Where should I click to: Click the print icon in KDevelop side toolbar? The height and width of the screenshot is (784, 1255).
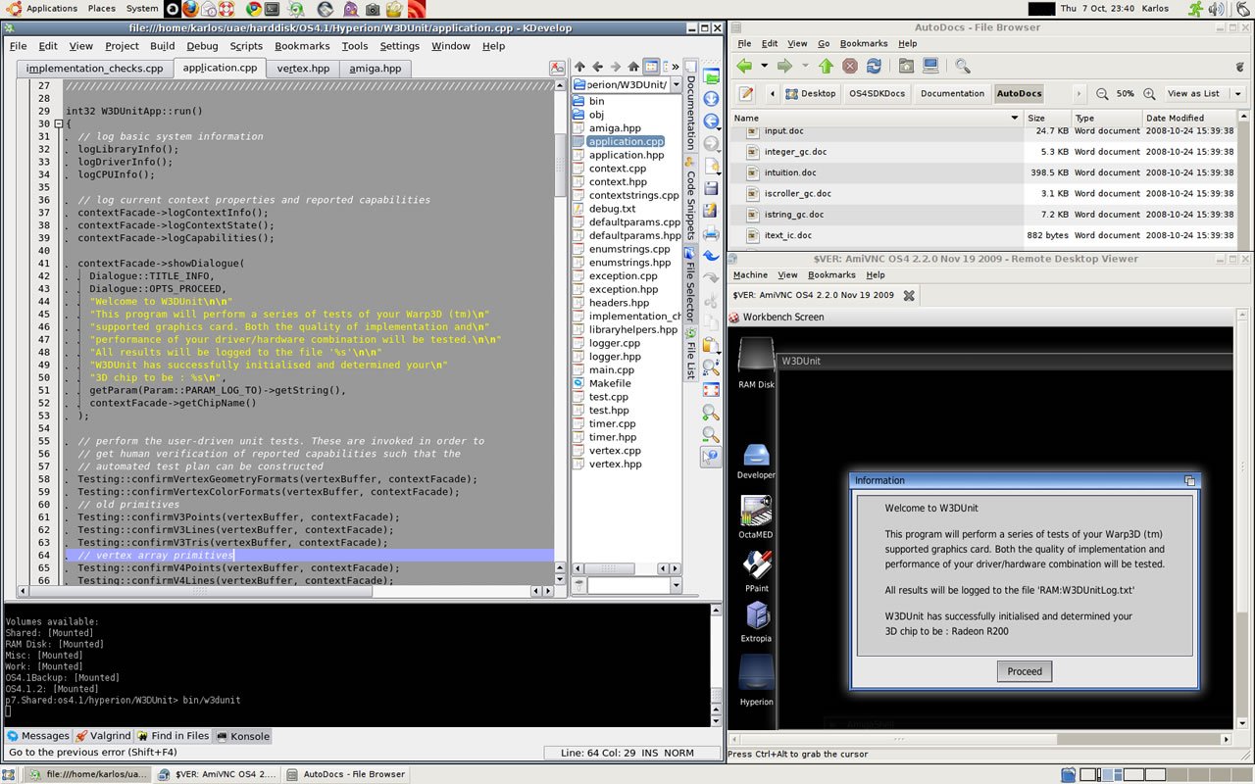[x=711, y=233]
